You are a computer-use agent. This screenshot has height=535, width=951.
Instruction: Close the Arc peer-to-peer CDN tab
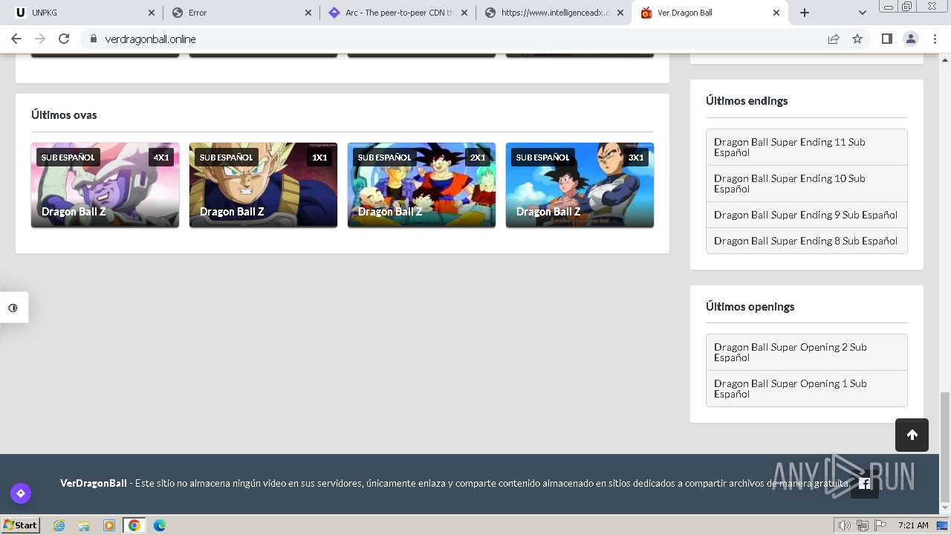[464, 13]
